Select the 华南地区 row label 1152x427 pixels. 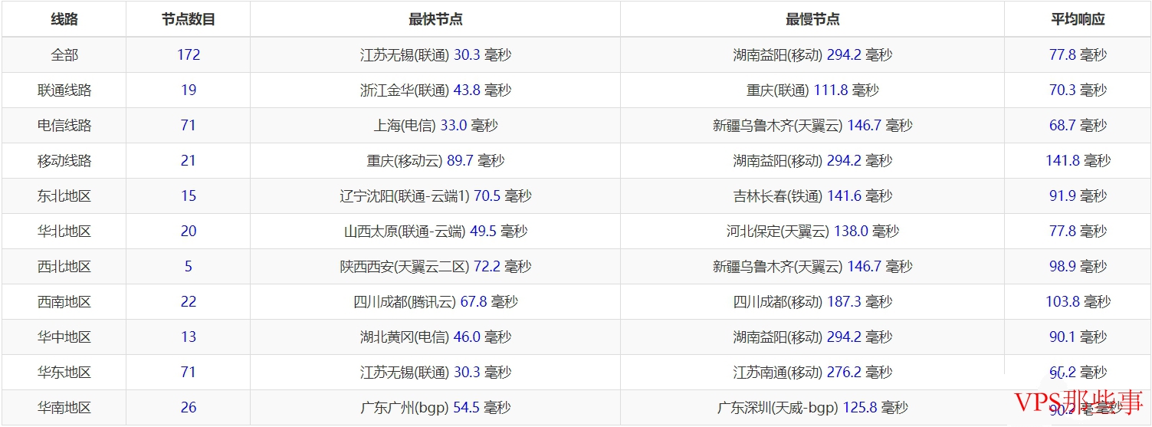[x=64, y=408]
